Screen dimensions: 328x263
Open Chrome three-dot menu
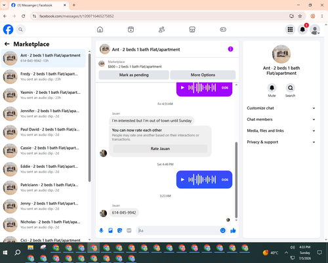click(x=322, y=16)
